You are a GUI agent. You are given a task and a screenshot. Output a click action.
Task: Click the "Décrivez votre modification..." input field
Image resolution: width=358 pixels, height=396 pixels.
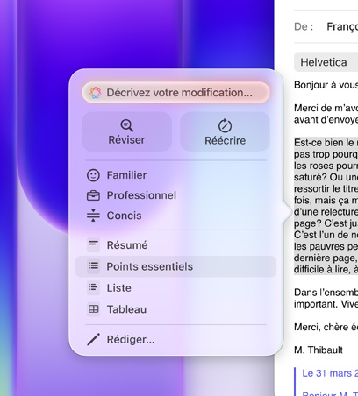[175, 93]
